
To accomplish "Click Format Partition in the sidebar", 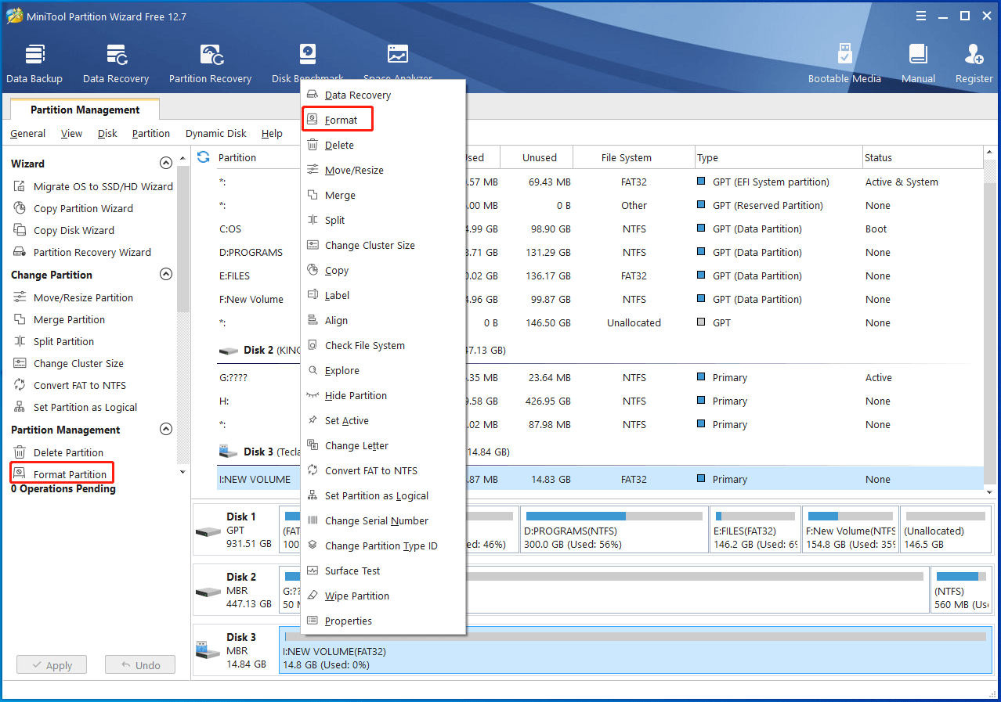I will tap(70, 475).
